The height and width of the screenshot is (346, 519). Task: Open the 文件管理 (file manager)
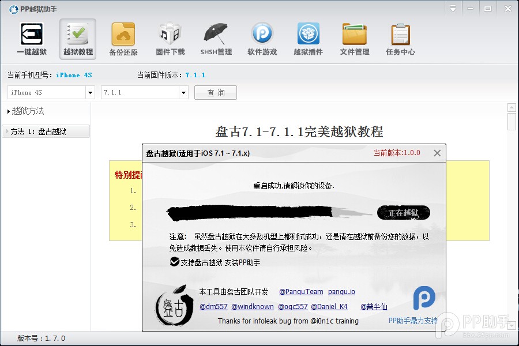[354, 39]
